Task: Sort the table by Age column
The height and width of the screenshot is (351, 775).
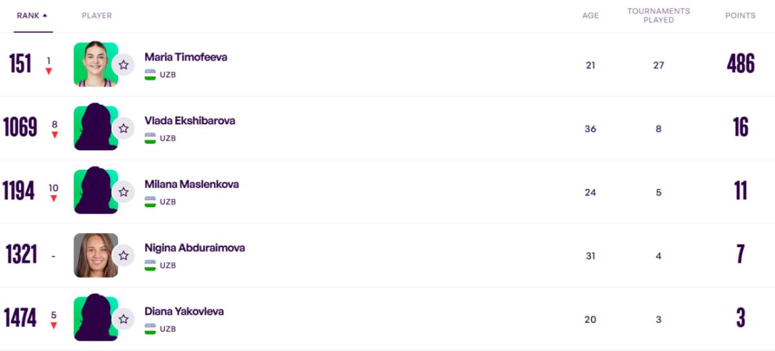Action: (590, 15)
